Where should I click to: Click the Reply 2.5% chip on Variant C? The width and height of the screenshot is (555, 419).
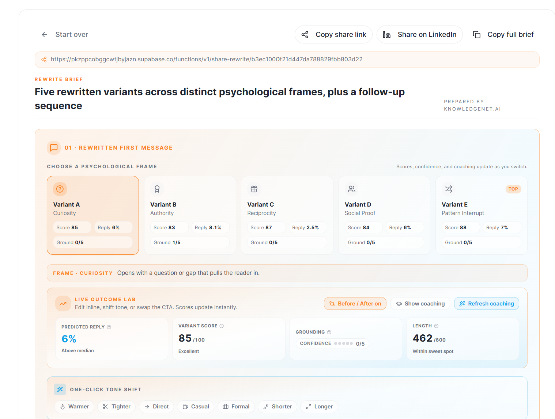[308, 227]
